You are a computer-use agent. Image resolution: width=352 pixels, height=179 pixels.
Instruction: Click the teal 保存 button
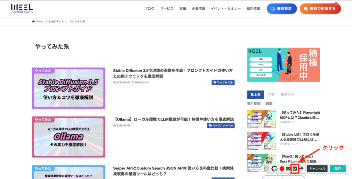tap(338, 168)
